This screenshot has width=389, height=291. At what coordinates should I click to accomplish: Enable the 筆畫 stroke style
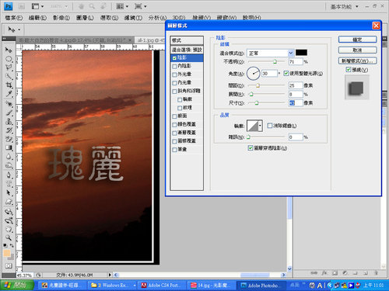pyautogui.click(x=174, y=150)
